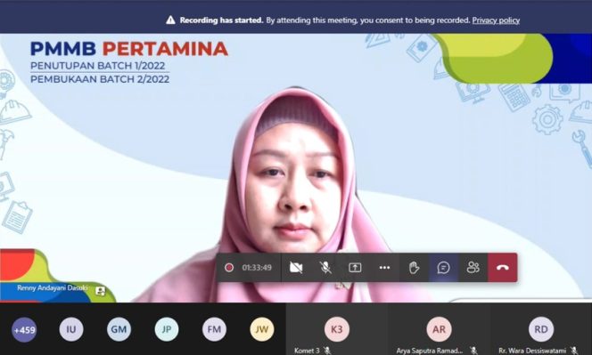Turn on the camera in the meeting toolbar
The image size is (592, 355).
pos(296,268)
